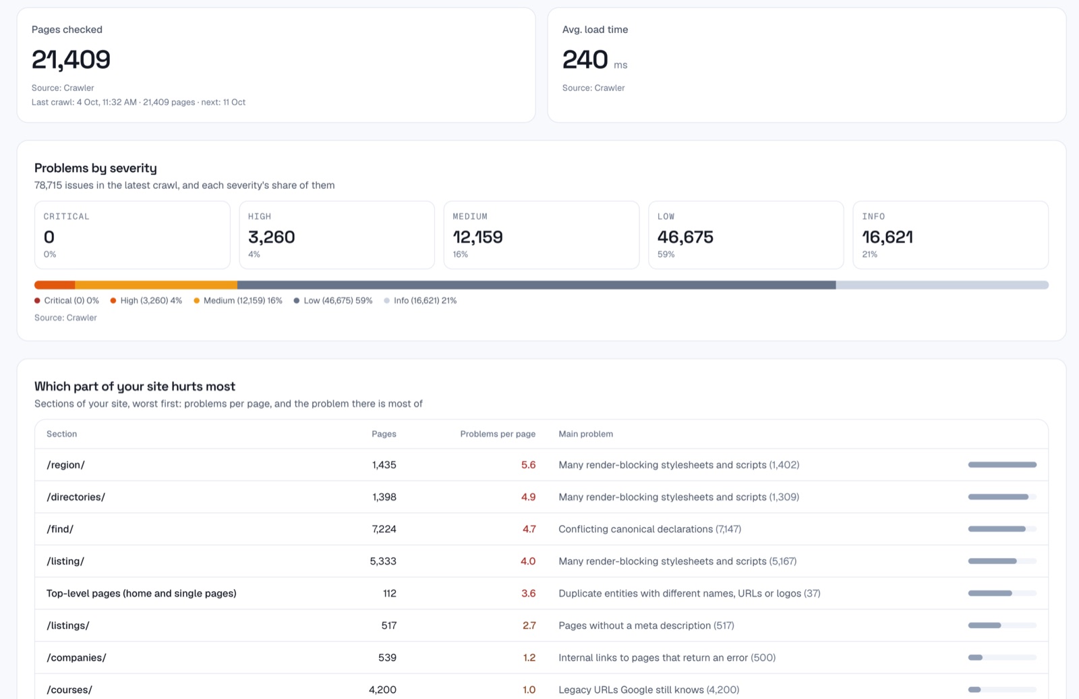This screenshot has width=1079, height=699.
Task: Sort by the Pages column header
Action: click(x=384, y=434)
